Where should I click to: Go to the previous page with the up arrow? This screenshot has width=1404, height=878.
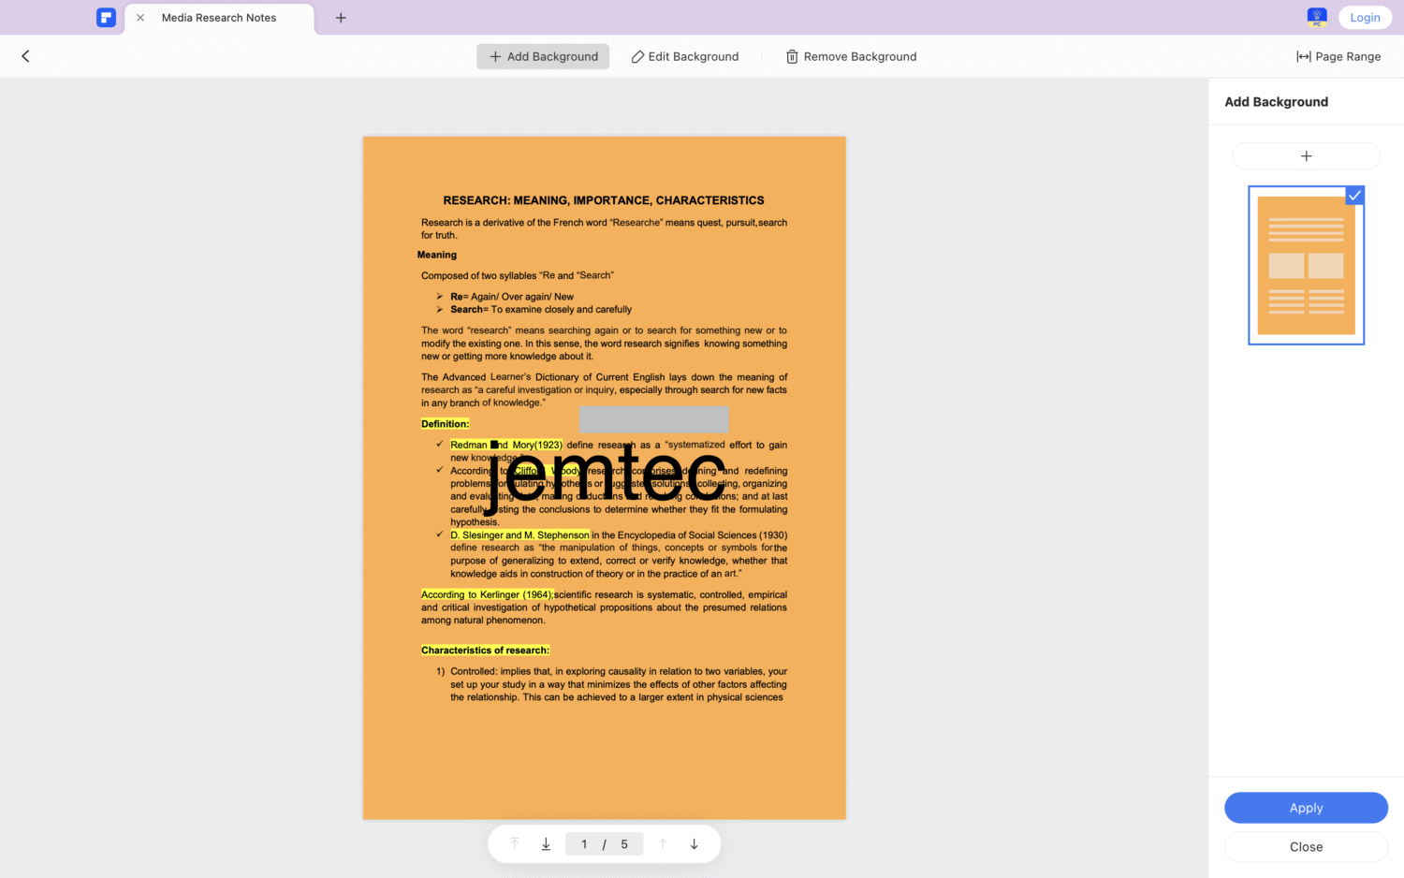662,843
